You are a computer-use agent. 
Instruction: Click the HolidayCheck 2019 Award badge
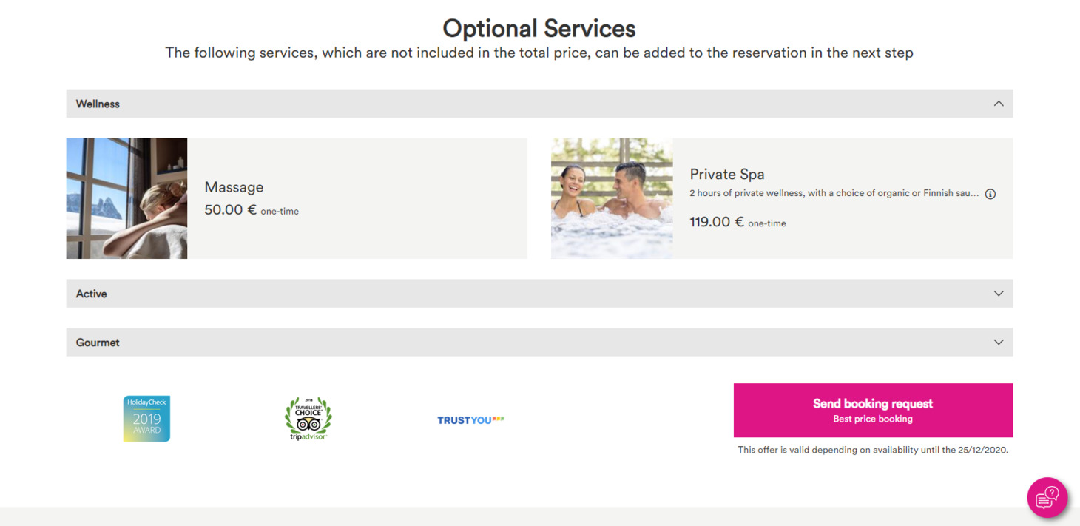146,419
